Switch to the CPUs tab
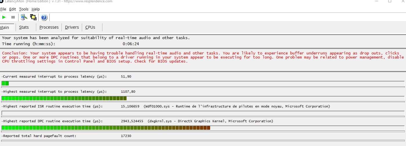 point(90,27)
